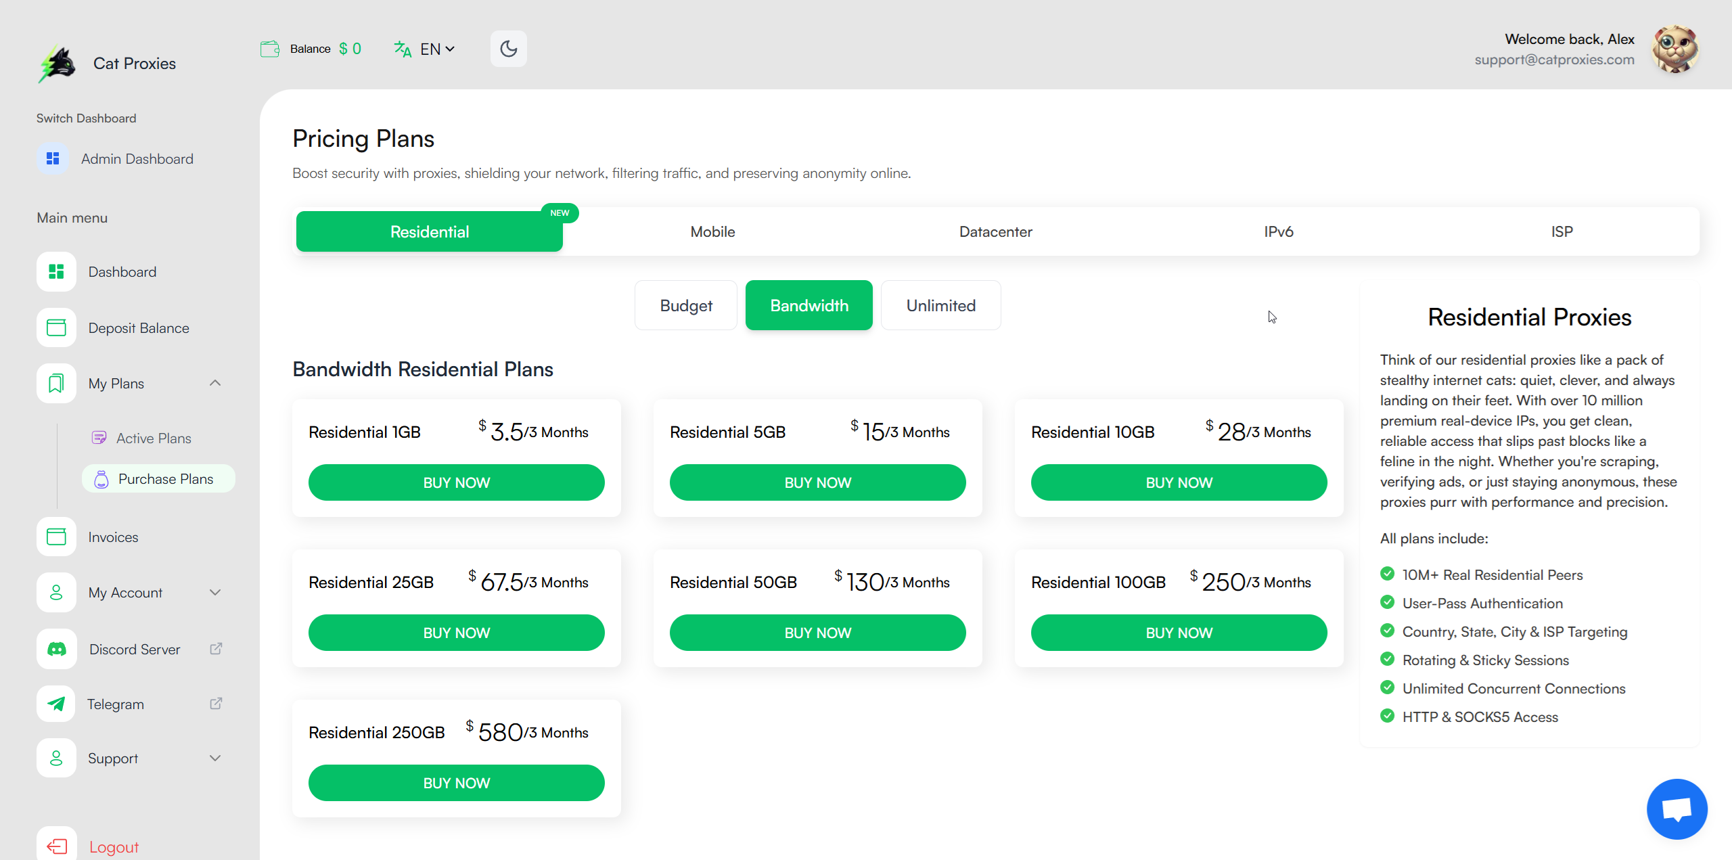Image resolution: width=1732 pixels, height=860 pixels.
Task: Expand the My Account menu
Action: tap(215, 592)
